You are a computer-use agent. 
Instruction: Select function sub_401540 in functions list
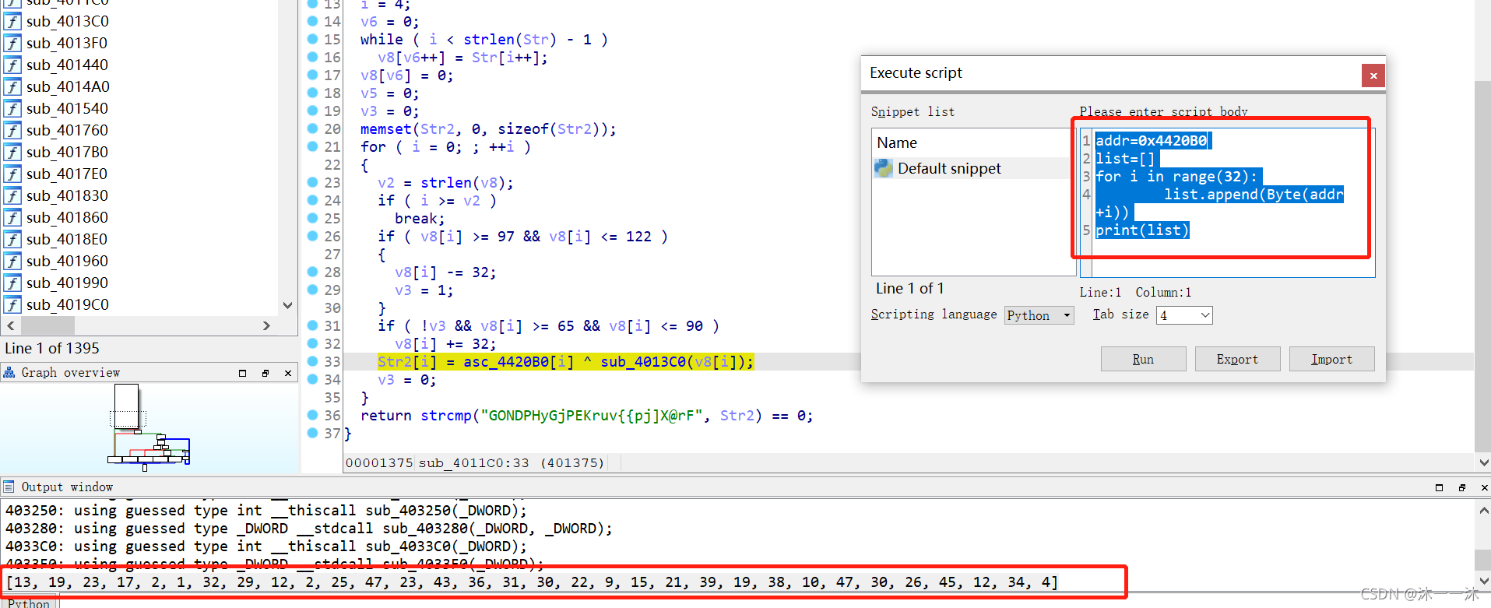point(67,108)
